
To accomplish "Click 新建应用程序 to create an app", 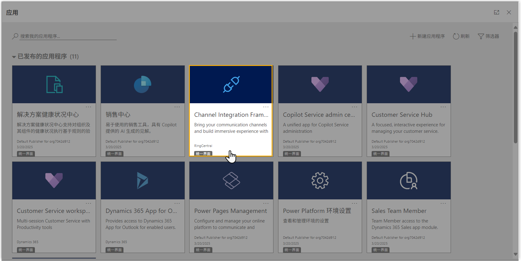I will point(427,36).
